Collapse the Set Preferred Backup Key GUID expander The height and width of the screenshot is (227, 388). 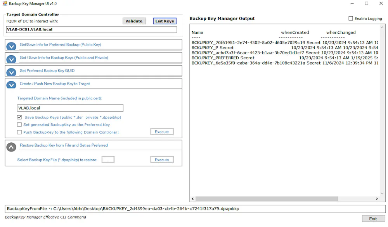tap(11, 71)
